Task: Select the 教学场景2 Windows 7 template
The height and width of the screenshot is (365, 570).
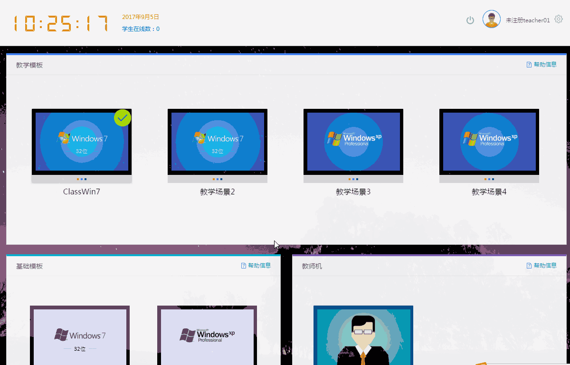Action: pos(218,146)
